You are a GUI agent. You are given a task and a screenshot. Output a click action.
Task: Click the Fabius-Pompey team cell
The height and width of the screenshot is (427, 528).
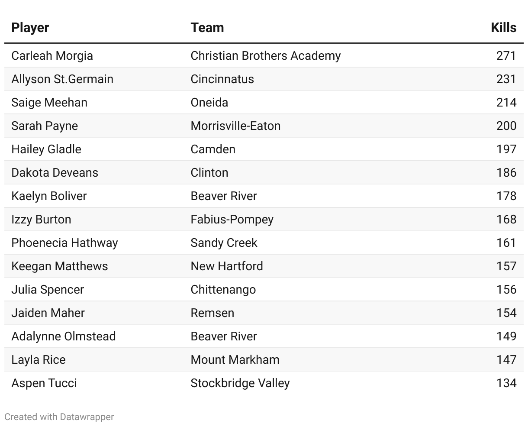232,220
